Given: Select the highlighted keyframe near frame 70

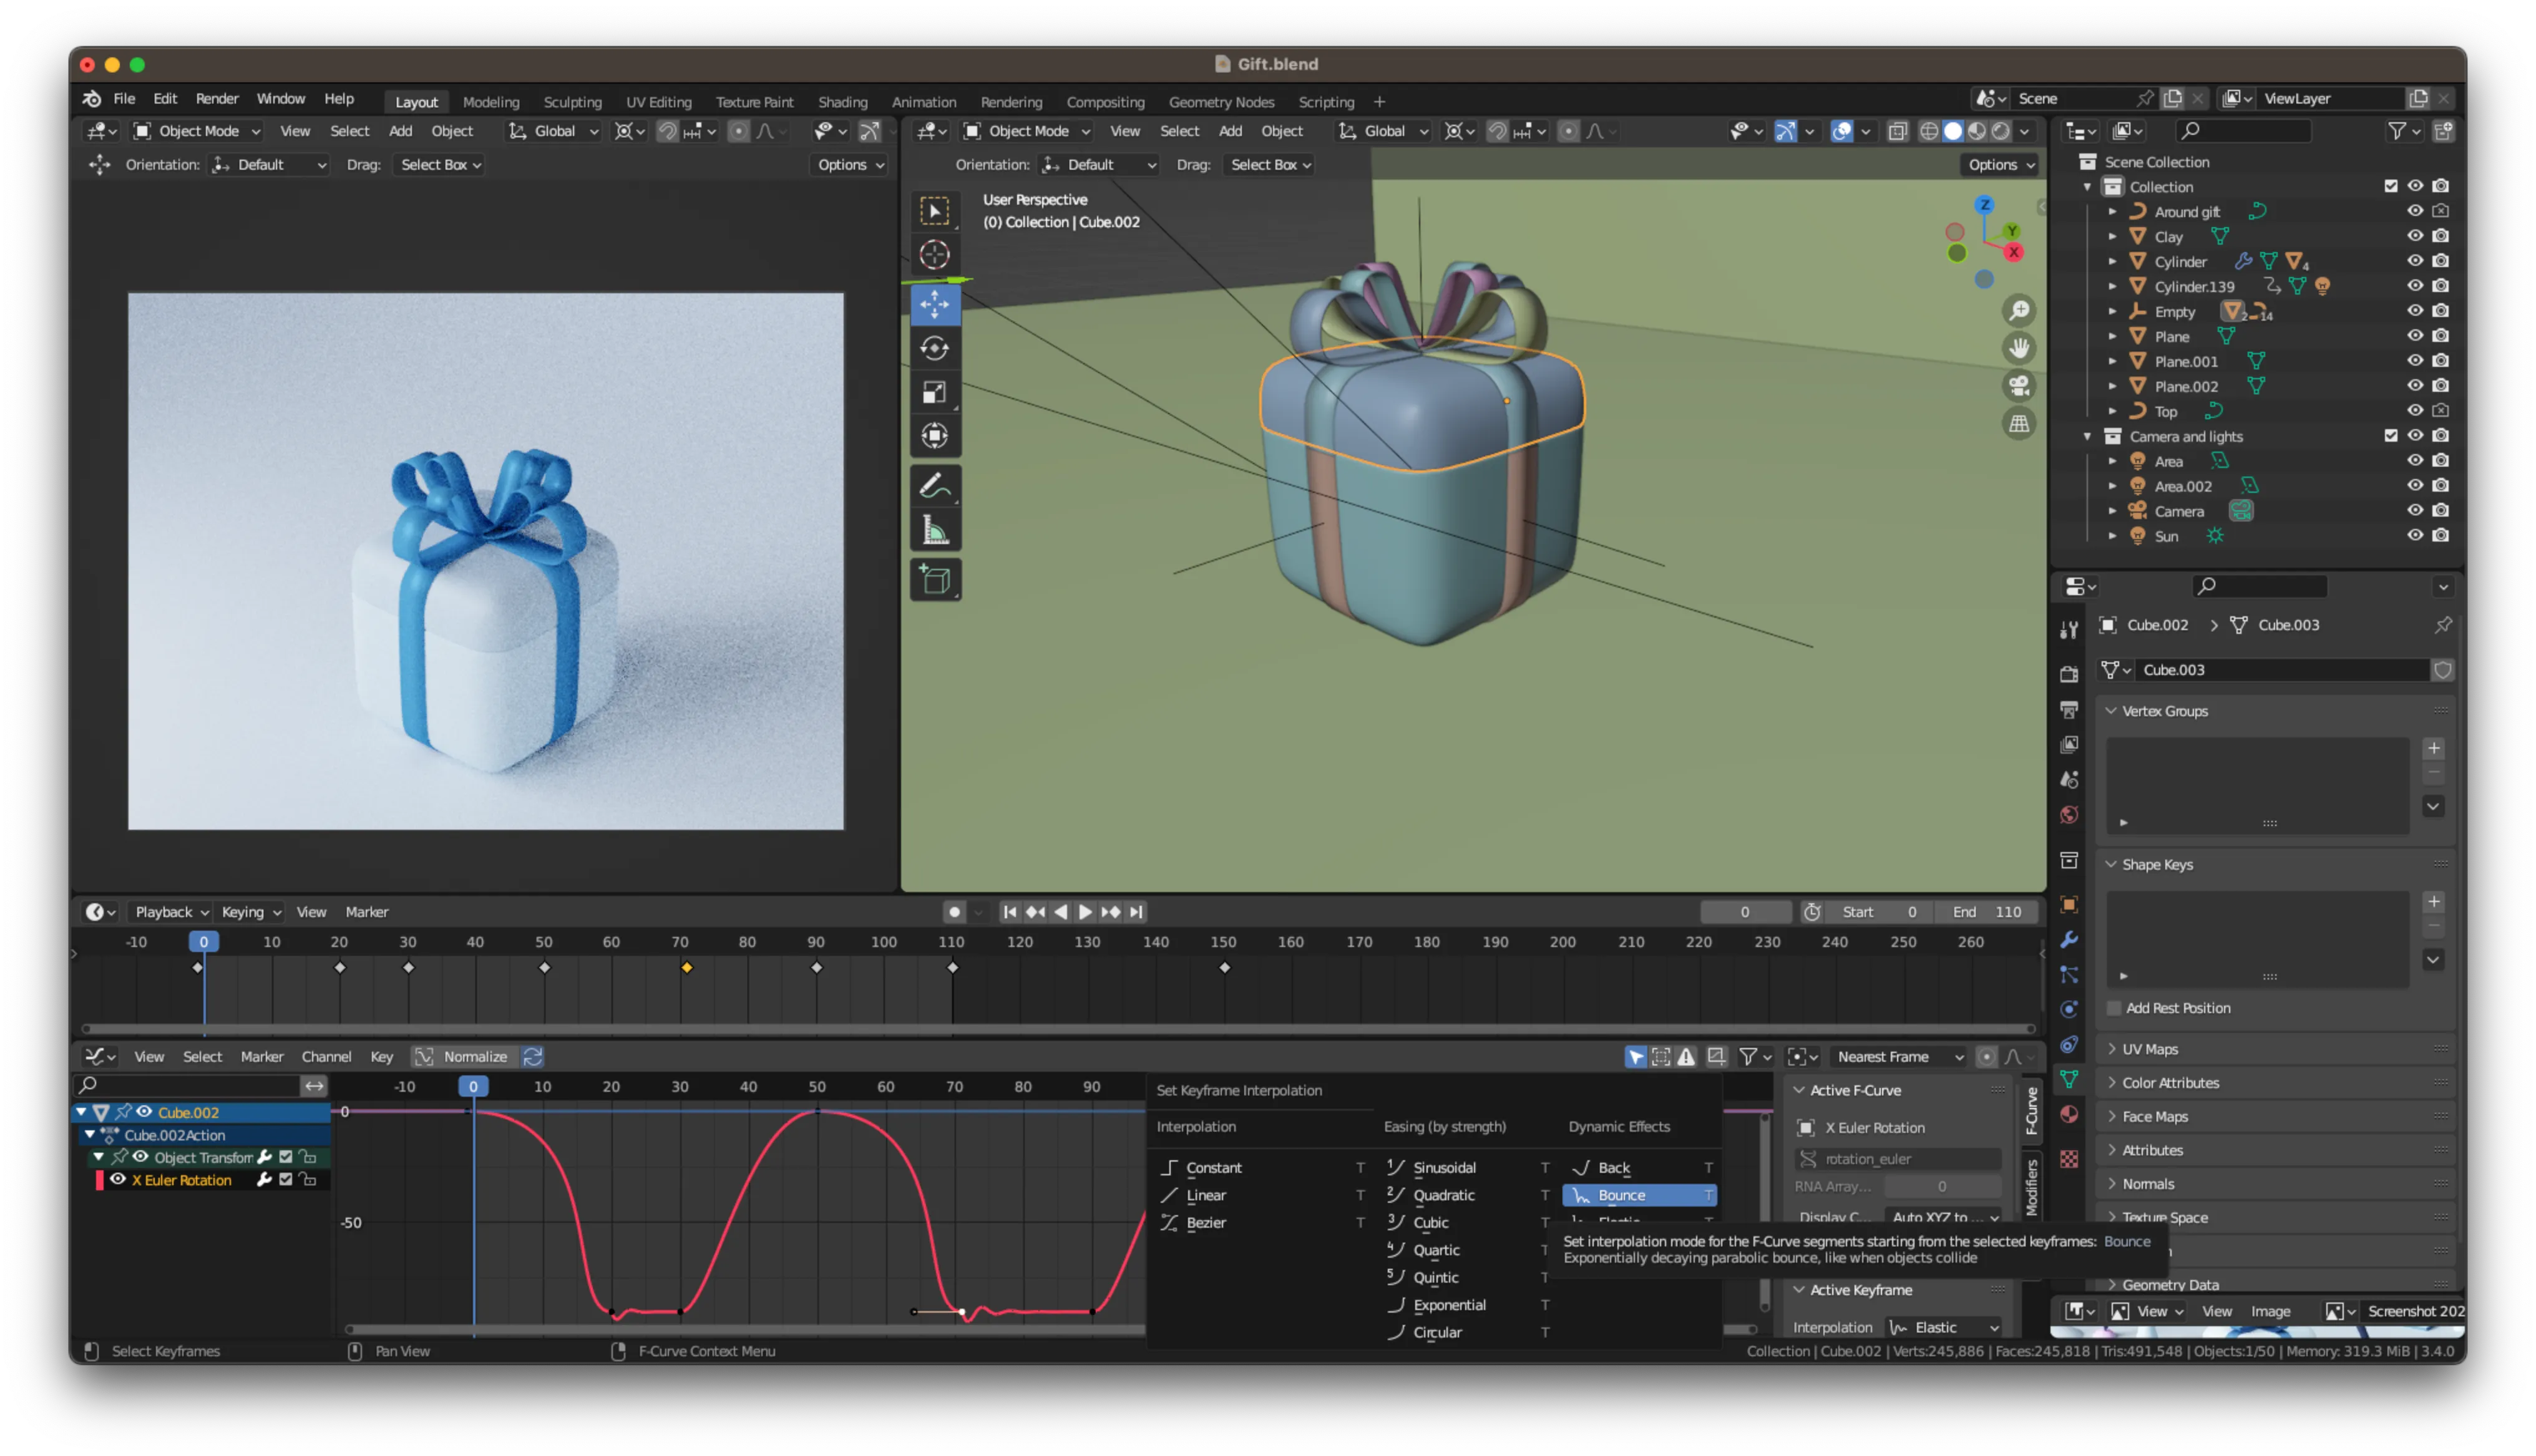Looking at the screenshot, I should tap(686, 968).
